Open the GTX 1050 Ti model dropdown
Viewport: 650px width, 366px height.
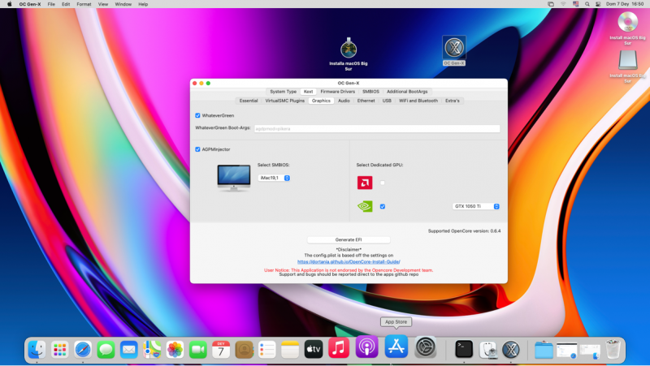tap(476, 206)
